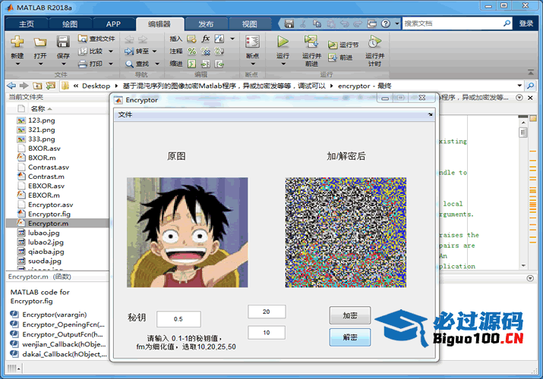Click the Browse for folder icon
Screen dimensions: 543x379
(51, 86)
